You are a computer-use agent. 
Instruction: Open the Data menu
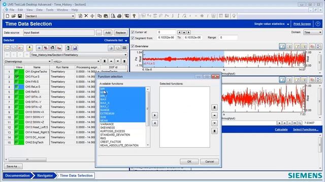coord(39,10)
